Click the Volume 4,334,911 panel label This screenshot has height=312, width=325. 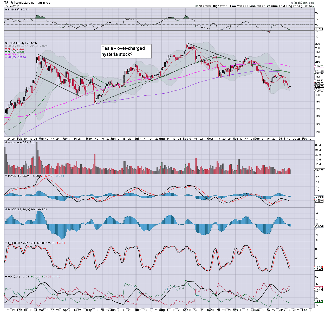20,142
